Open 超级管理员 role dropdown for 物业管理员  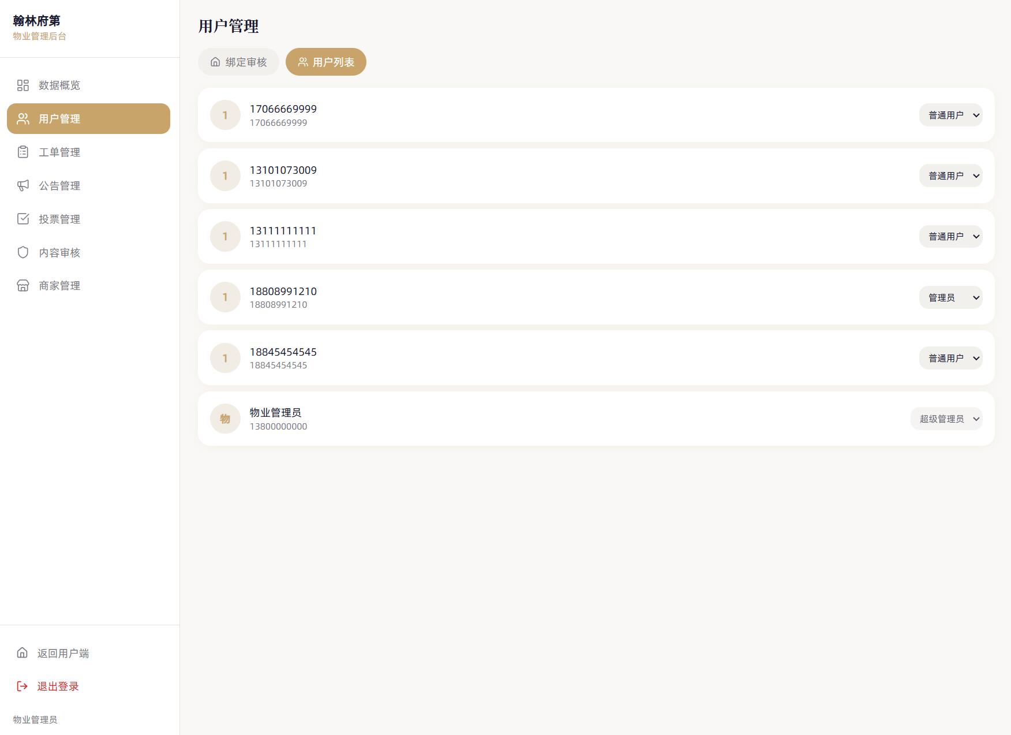946,419
